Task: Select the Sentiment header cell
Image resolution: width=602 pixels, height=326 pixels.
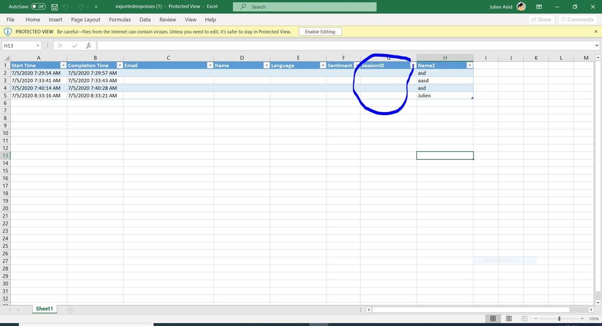Action: [x=343, y=65]
